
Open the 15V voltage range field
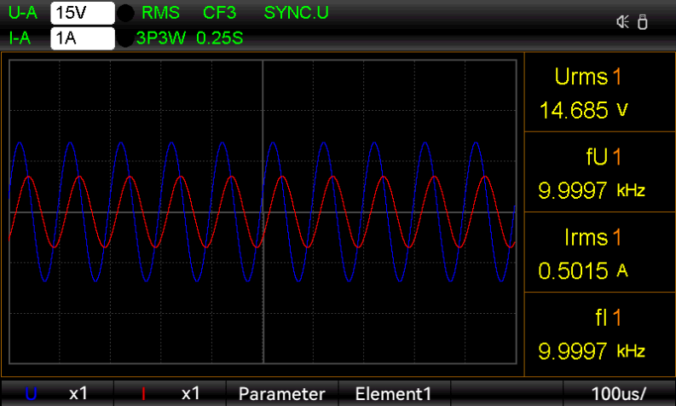click(x=82, y=14)
